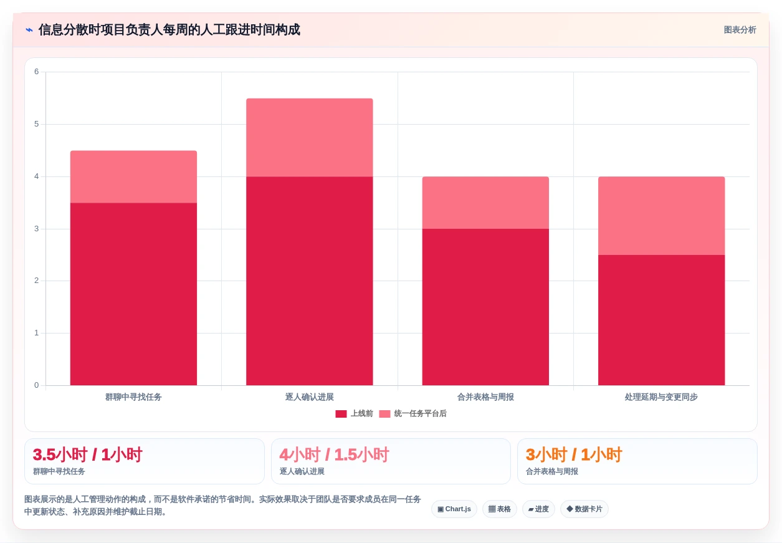Select the 进度 tag chip
Image resolution: width=782 pixels, height=543 pixels.
[x=538, y=509]
